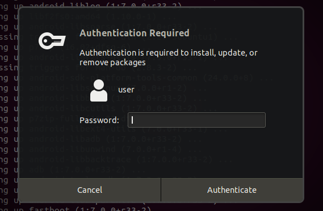The image size is (323, 211).
Task: Click the "Password:" label
Action: click(x=99, y=120)
